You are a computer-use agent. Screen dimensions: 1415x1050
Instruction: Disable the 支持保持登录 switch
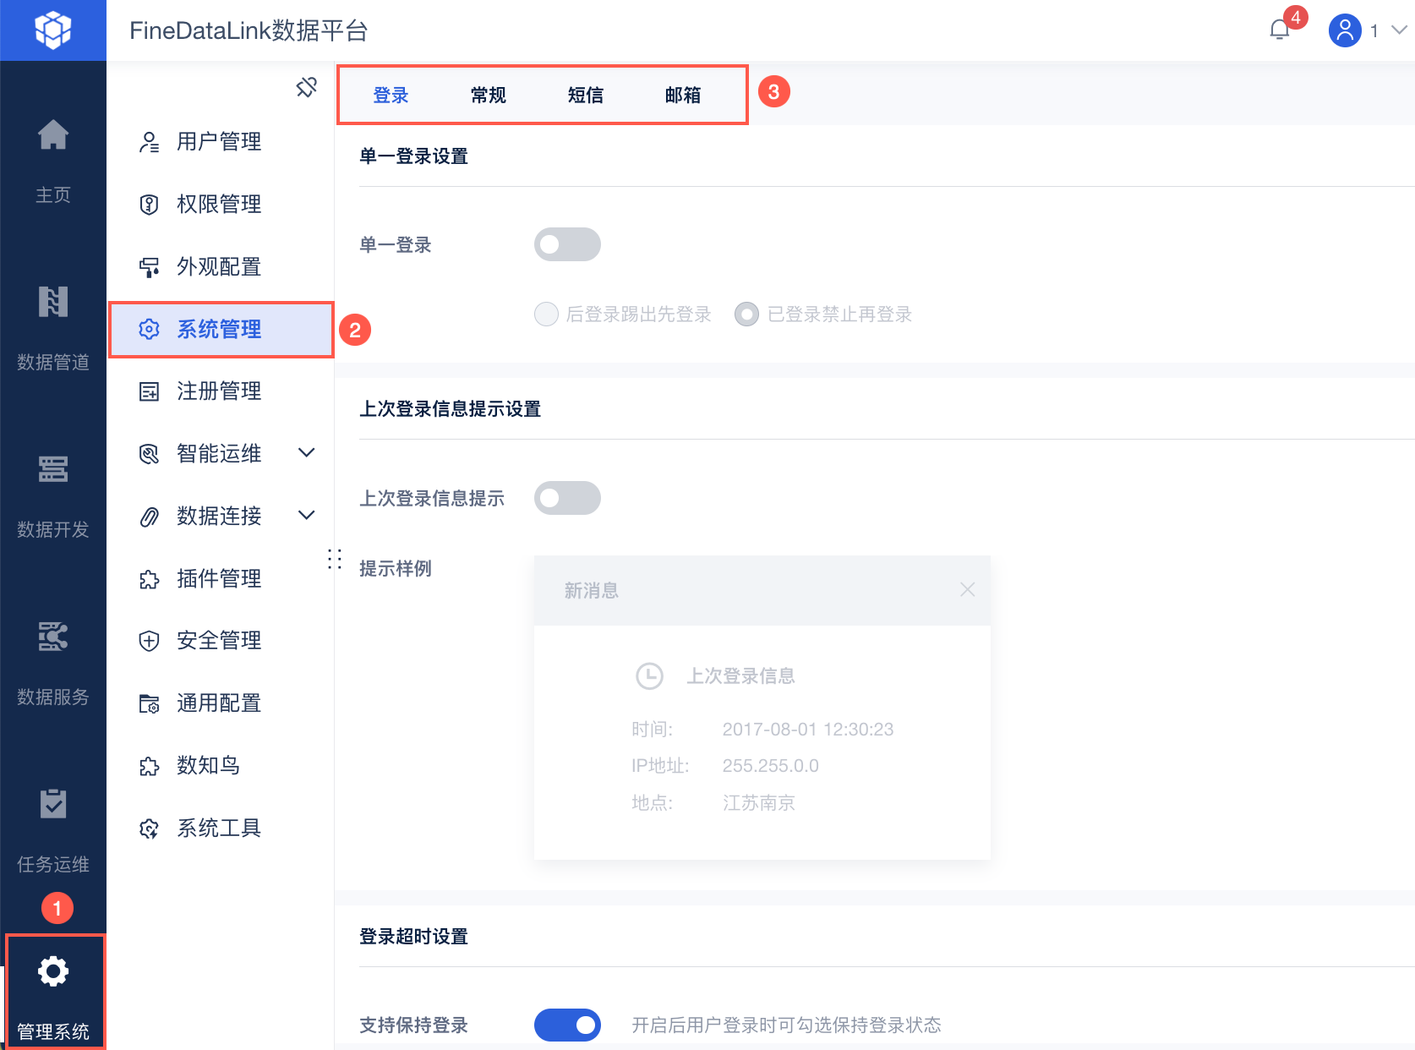click(x=567, y=1025)
